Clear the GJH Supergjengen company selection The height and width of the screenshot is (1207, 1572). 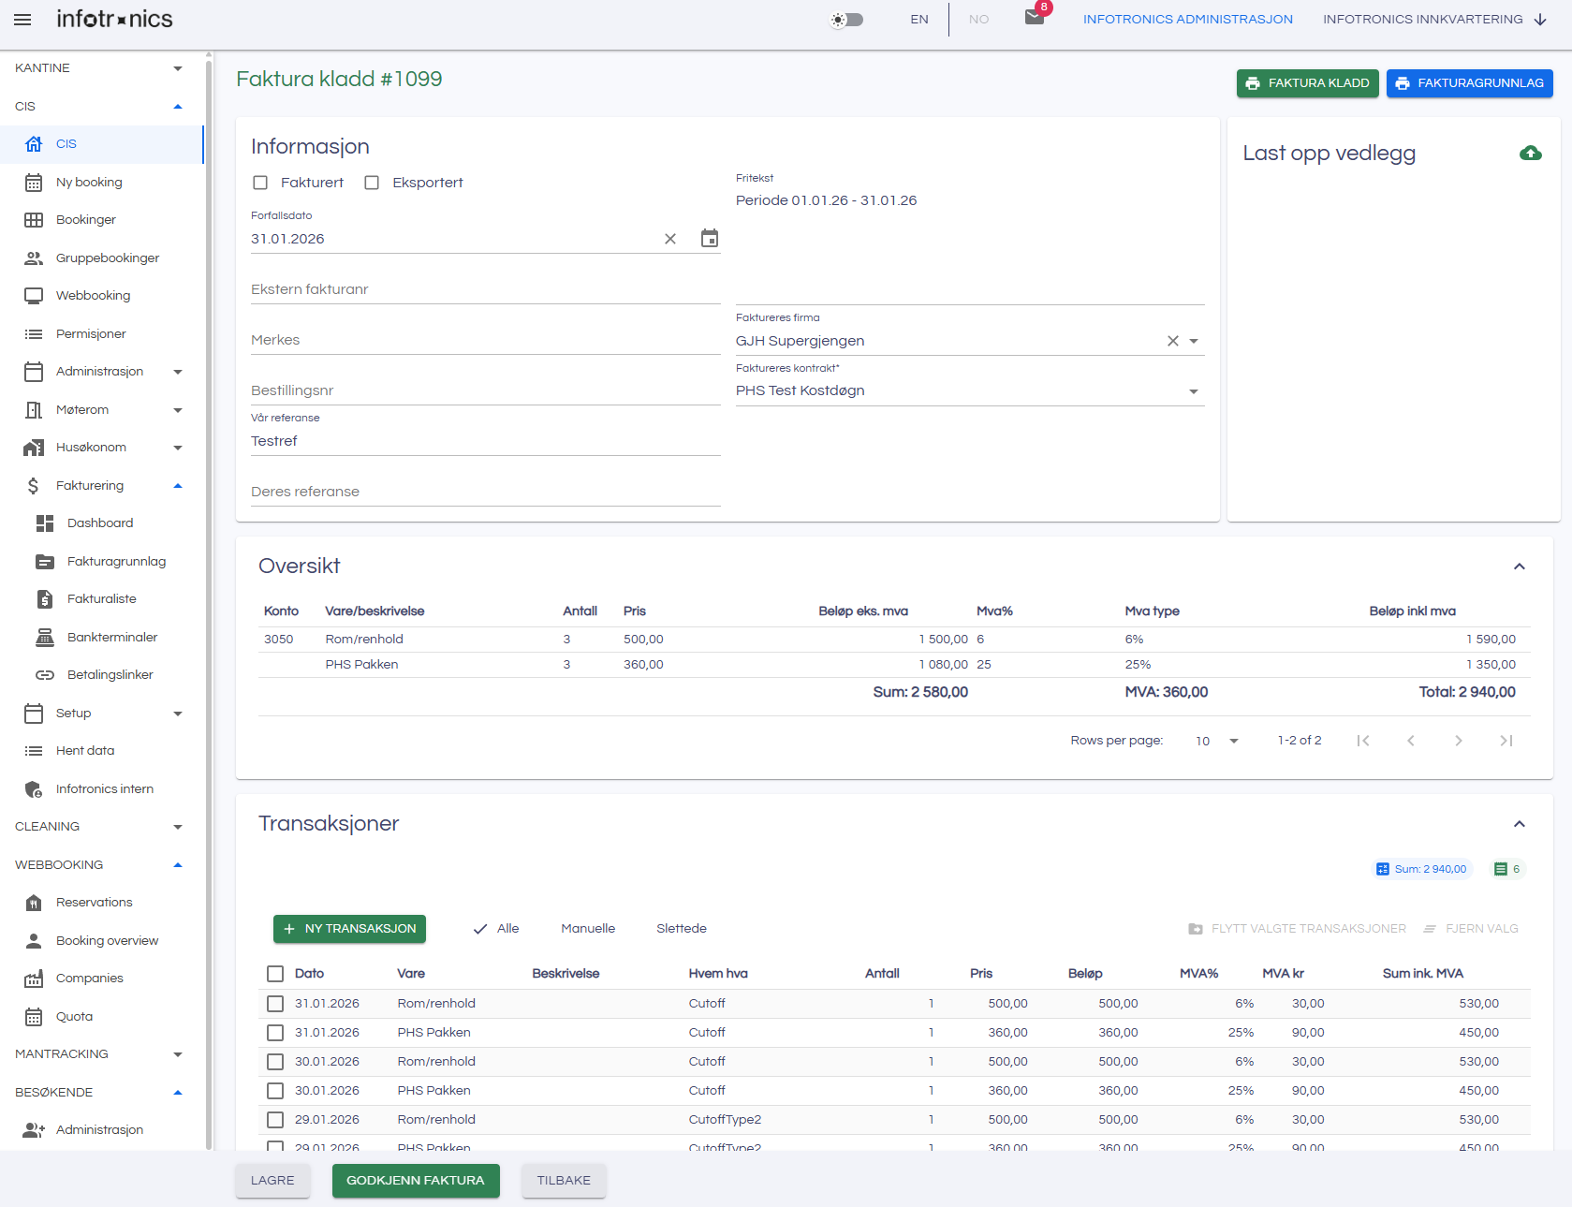(x=1172, y=341)
